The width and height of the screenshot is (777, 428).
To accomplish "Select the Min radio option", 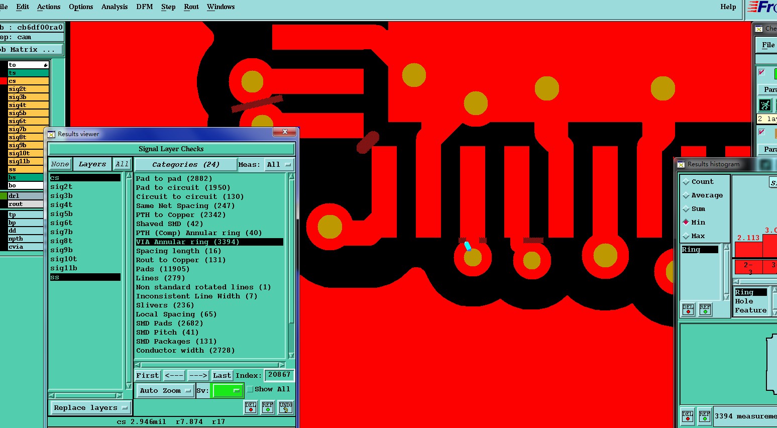I will coord(686,222).
